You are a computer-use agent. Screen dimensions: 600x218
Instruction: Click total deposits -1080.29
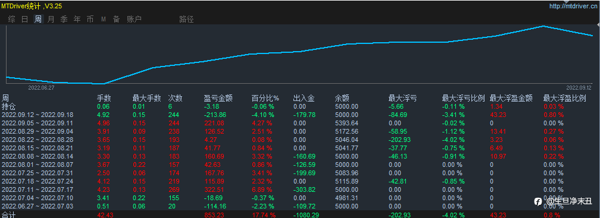[x=306, y=215]
